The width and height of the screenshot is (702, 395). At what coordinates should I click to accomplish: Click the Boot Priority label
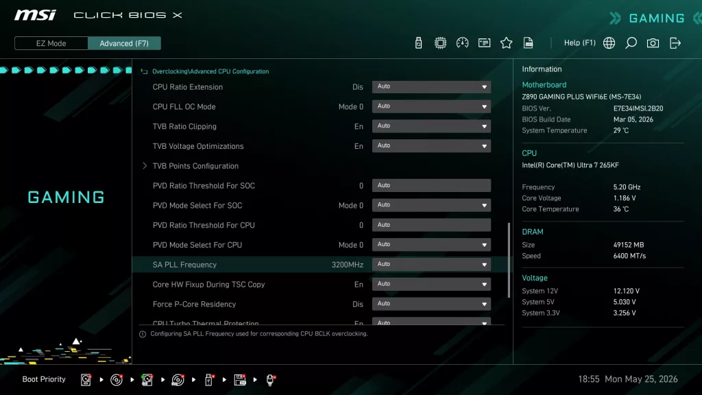click(x=44, y=379)
